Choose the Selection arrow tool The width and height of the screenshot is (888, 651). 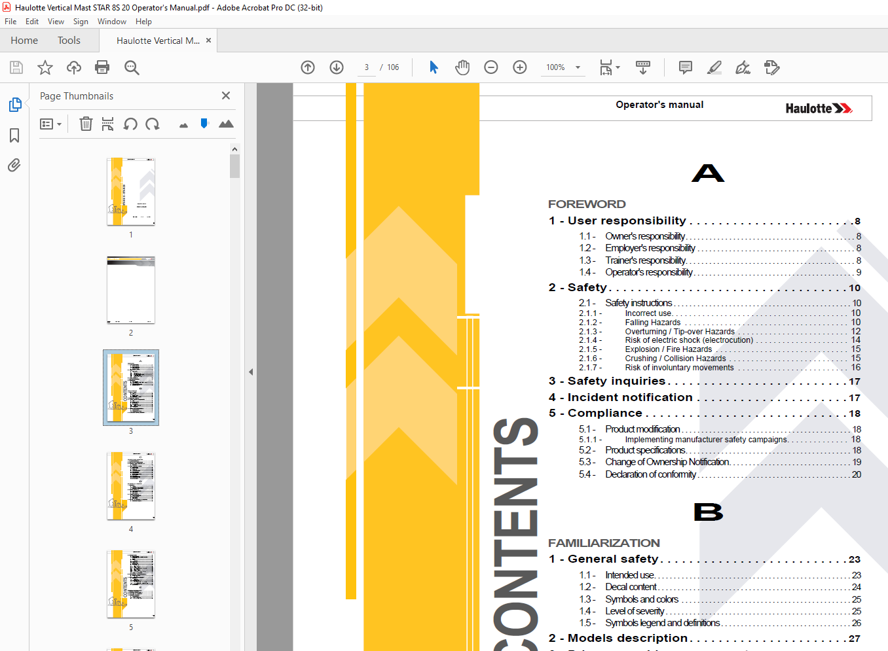coord(434,67)
